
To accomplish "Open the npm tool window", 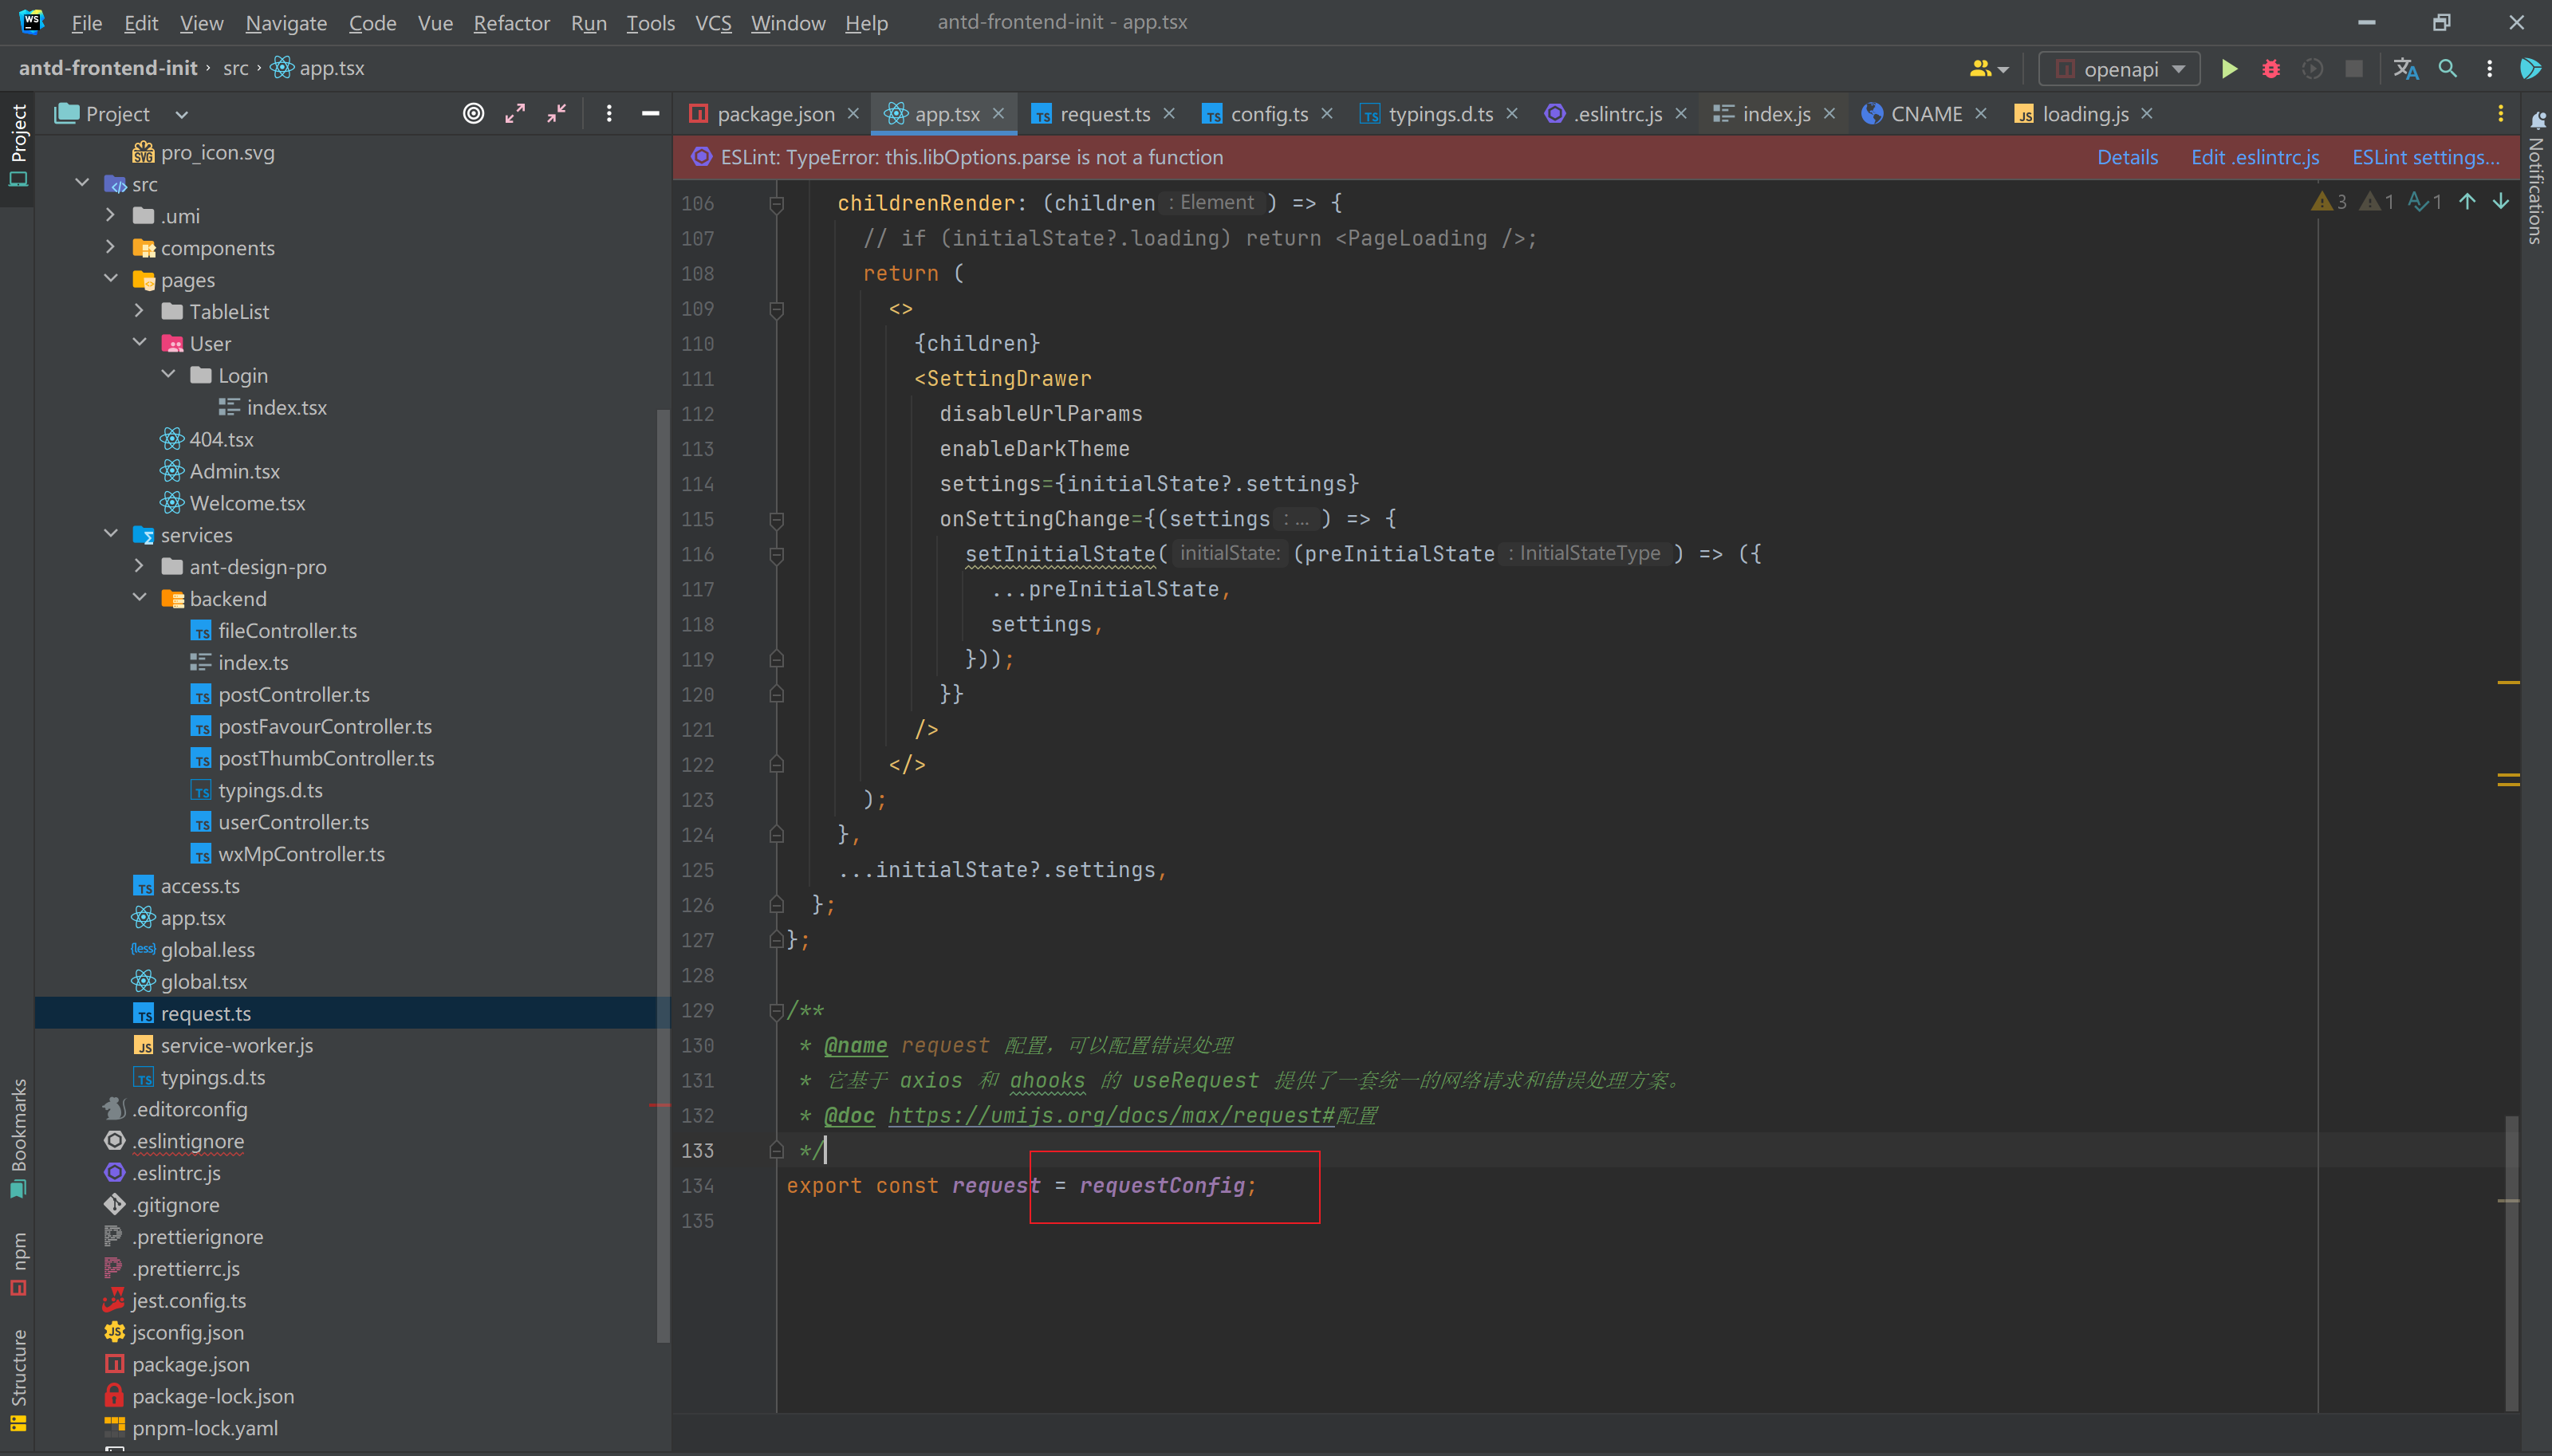I will [18, 1263].
